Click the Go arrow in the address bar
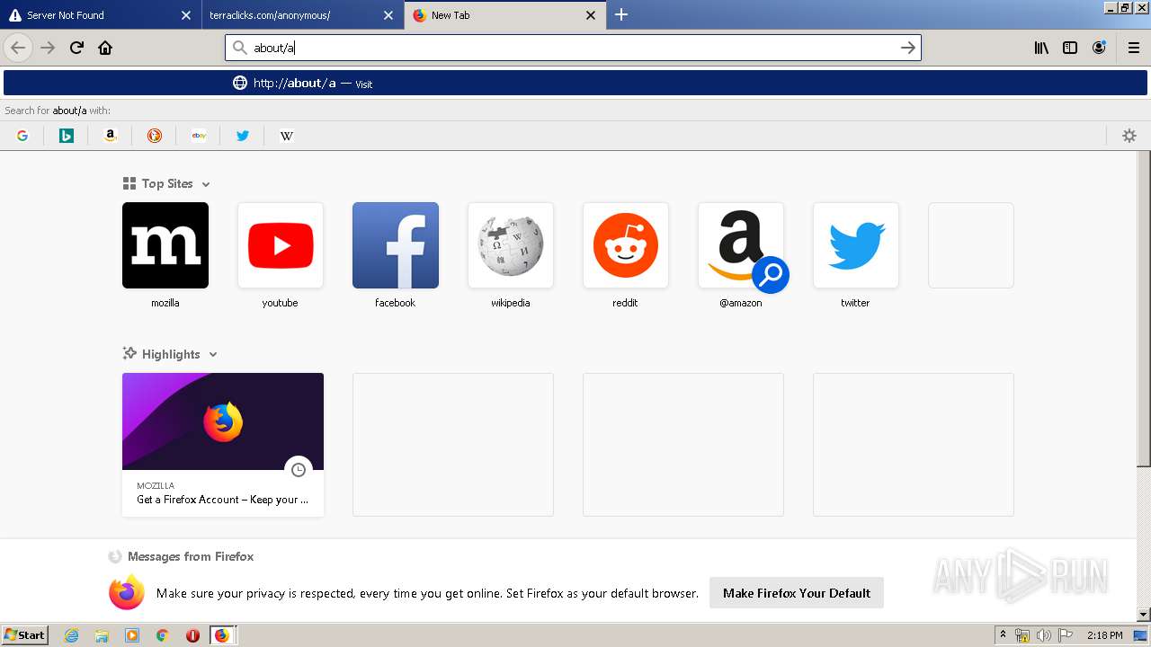The image size is (1151, 647). (908, 48)
